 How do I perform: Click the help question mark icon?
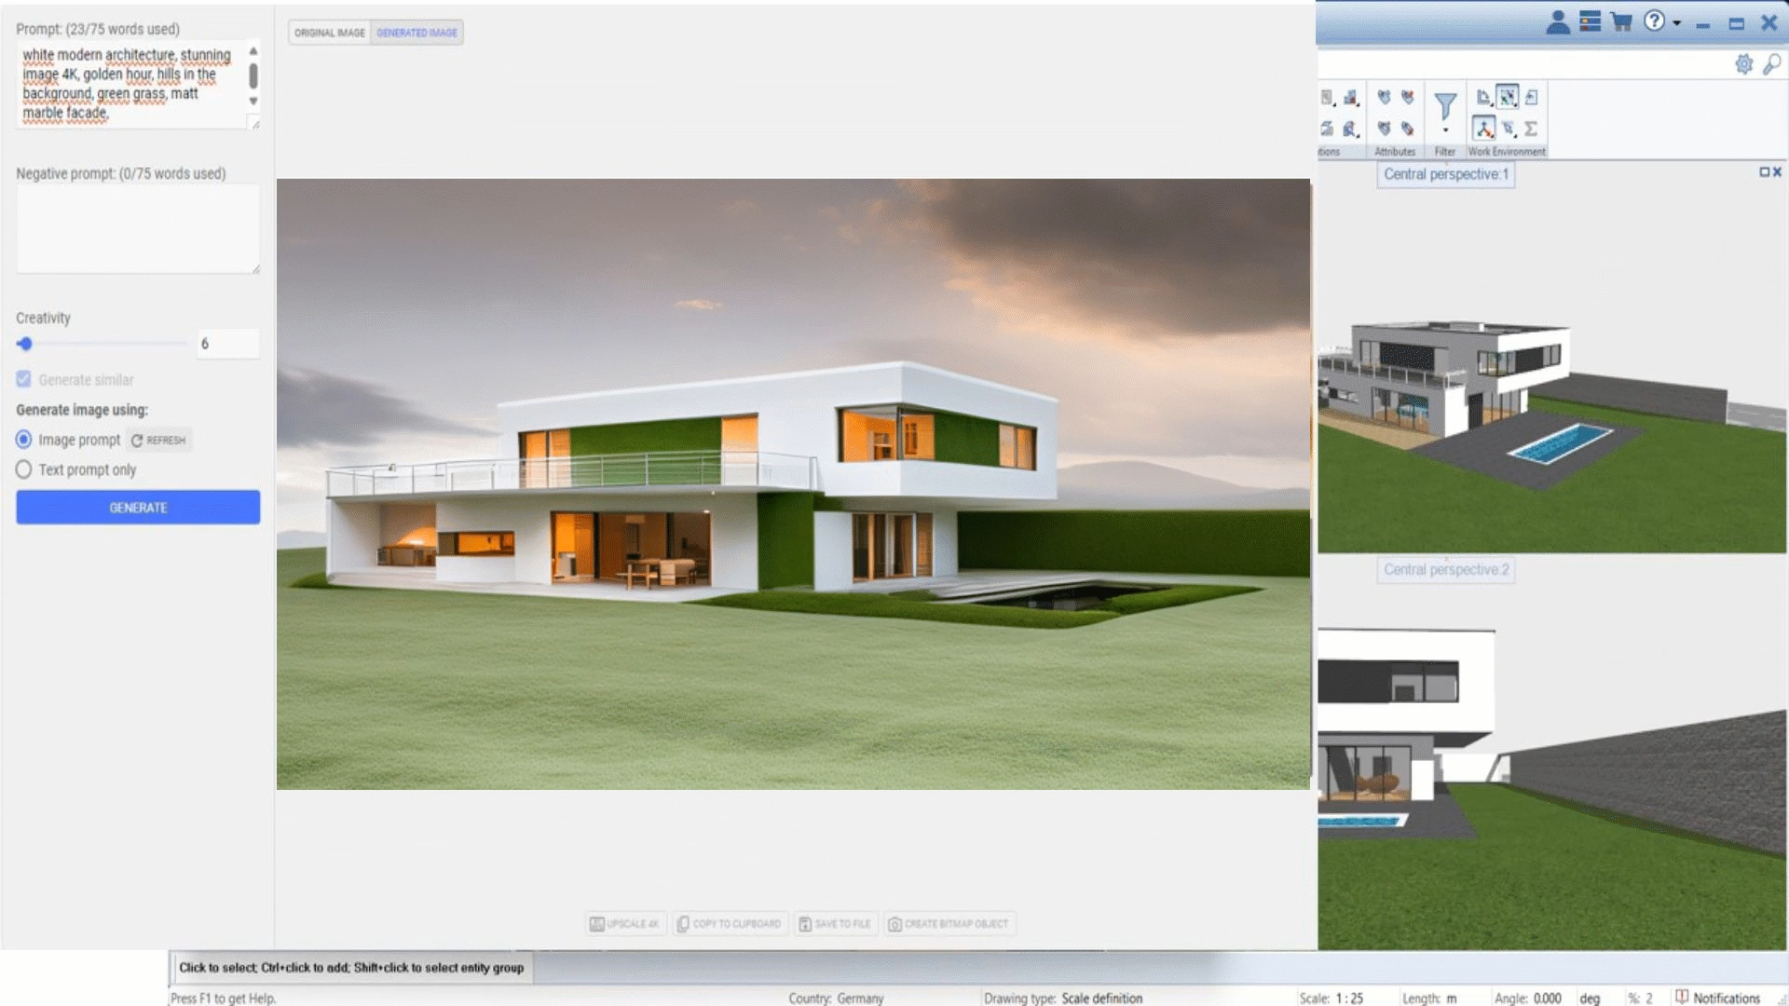1654,21
